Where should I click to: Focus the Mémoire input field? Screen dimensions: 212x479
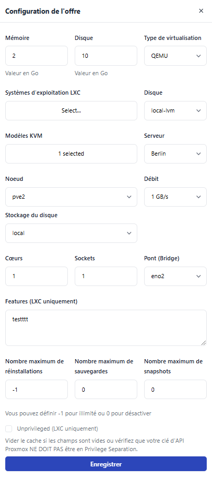tap(36, 56)
